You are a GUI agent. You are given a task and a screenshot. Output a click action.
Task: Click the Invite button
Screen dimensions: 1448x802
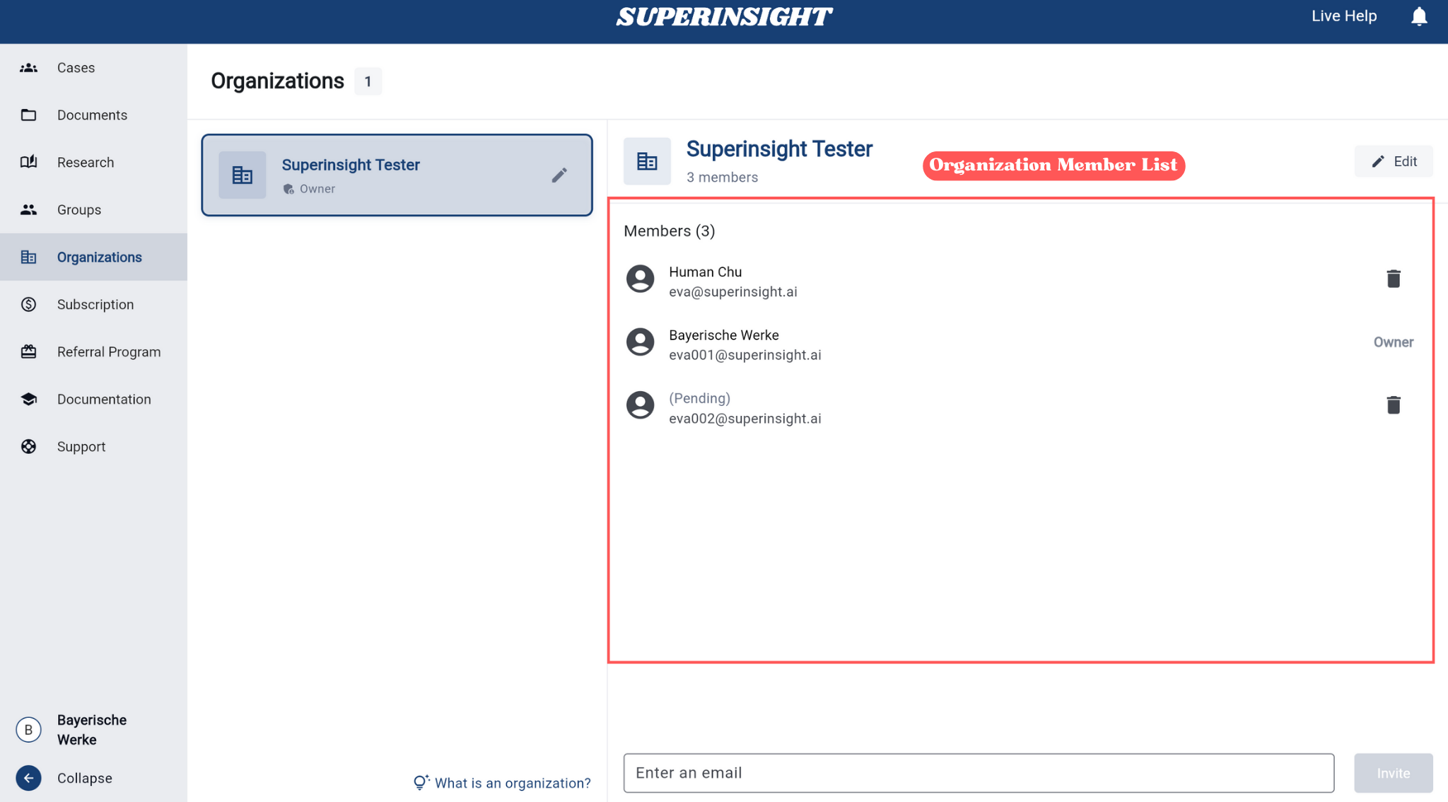coord(1393,773)
